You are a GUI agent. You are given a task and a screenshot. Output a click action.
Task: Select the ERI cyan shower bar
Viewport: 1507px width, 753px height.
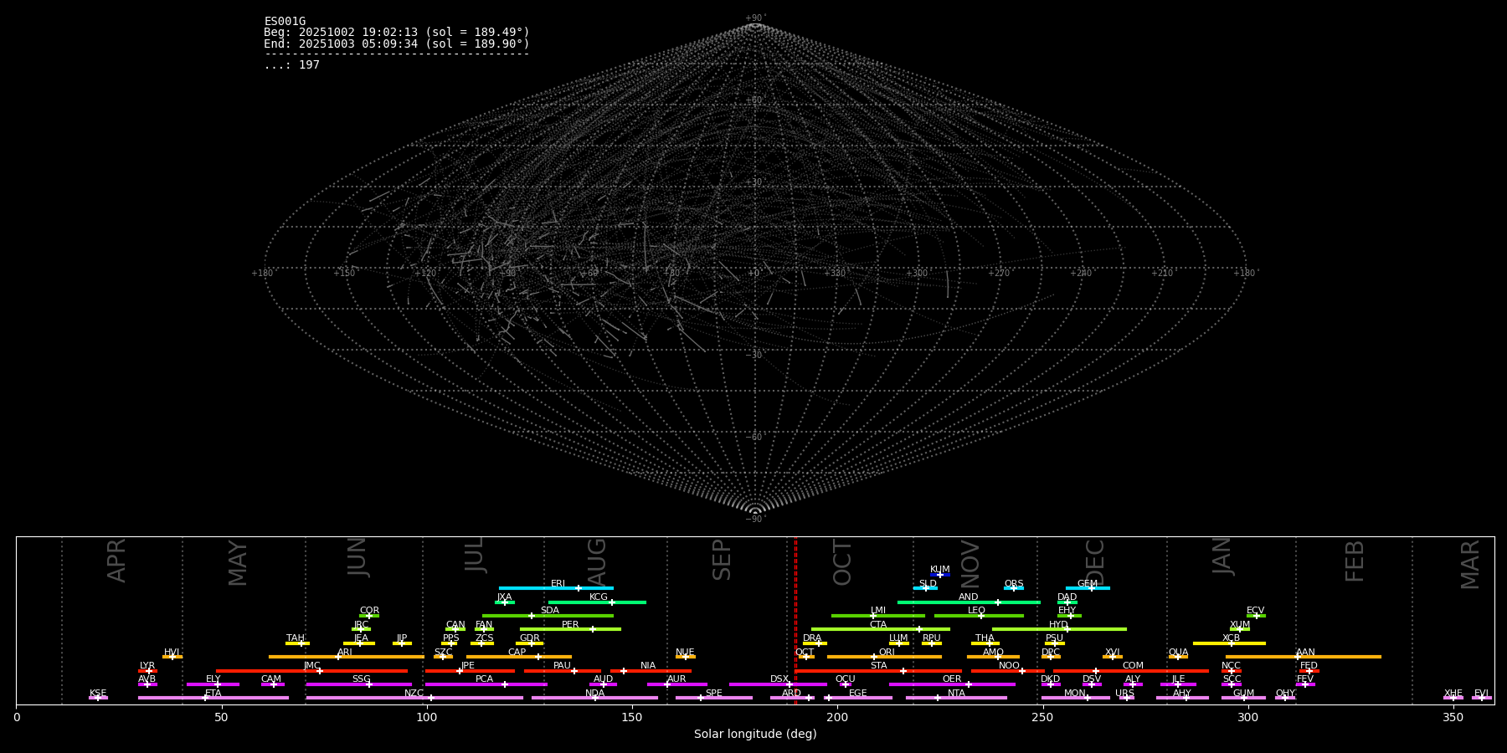click(x=556, y=588)
